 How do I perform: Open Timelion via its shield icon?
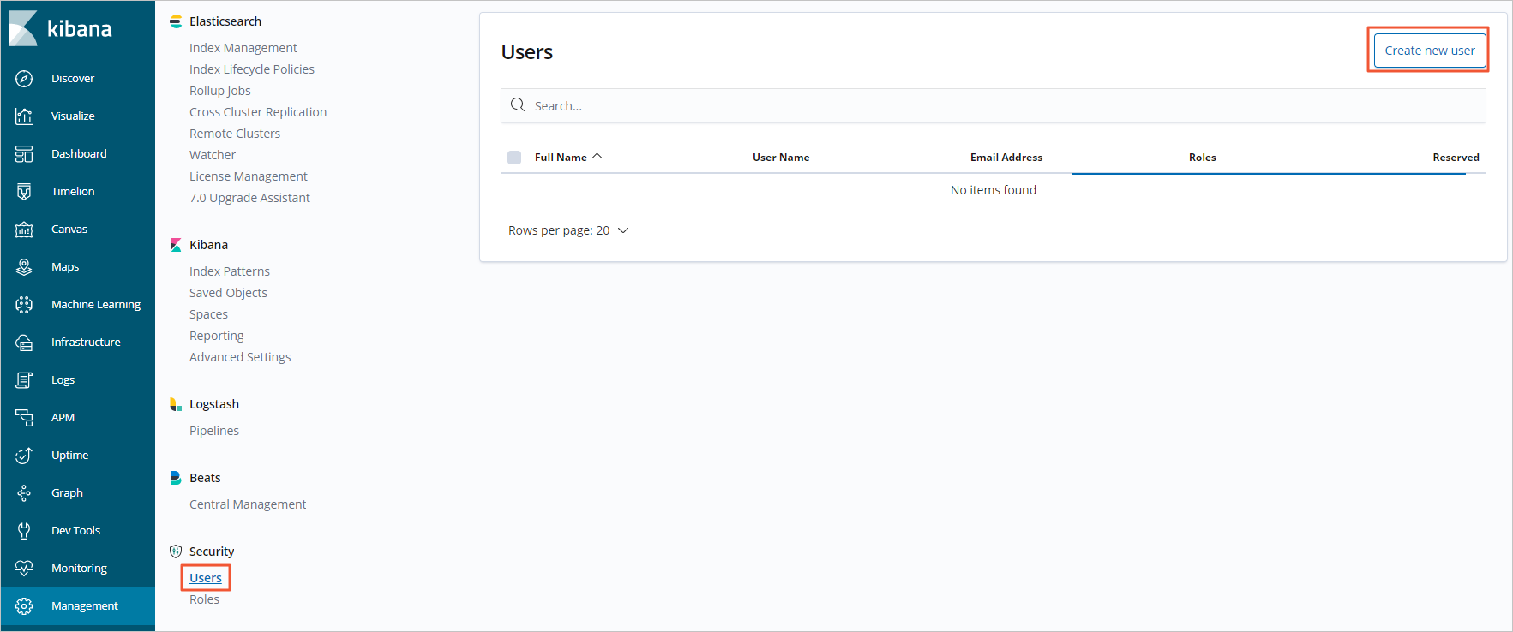click(24, 192)
